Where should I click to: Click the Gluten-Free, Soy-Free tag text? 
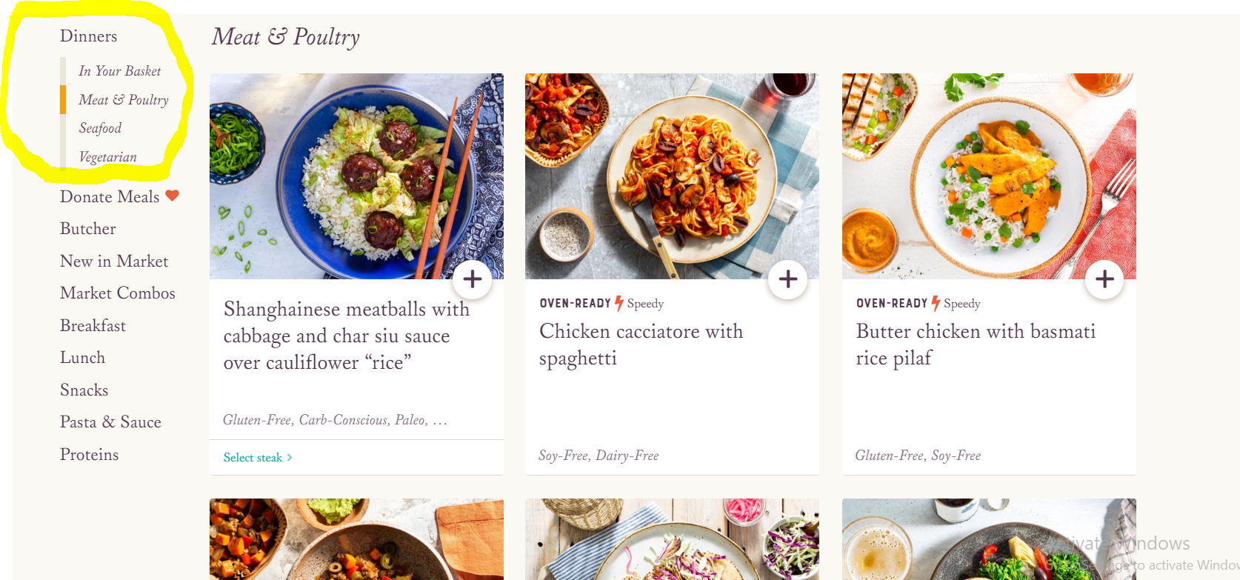point(918,456)
